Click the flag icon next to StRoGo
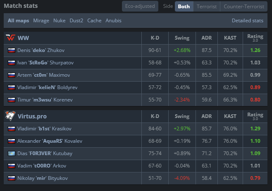 (12, 63)
